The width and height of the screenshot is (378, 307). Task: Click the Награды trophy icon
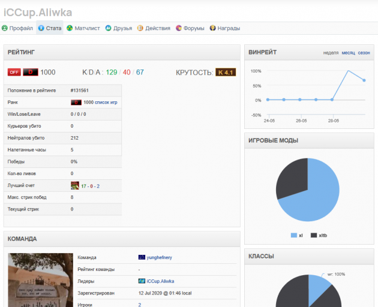(212, 28)
